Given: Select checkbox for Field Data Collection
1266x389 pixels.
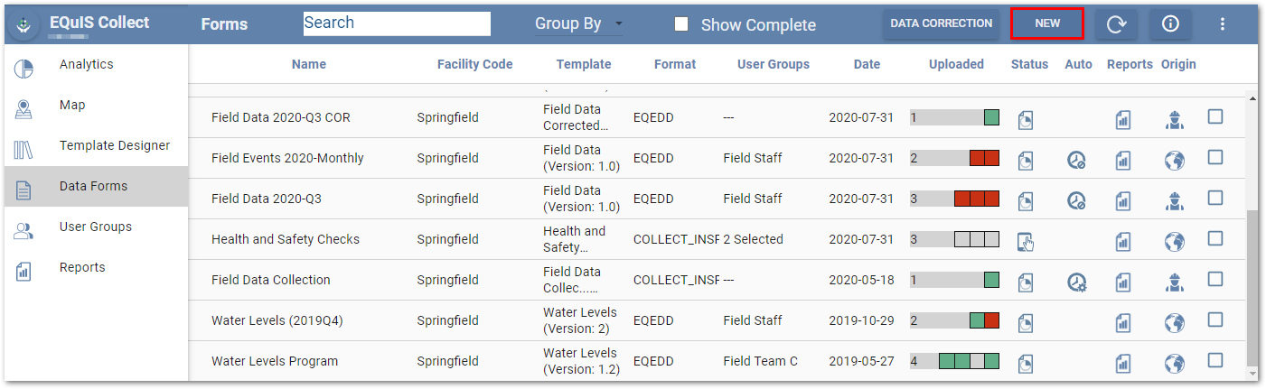Looking at the screenshot, I should coord(1215,279).
